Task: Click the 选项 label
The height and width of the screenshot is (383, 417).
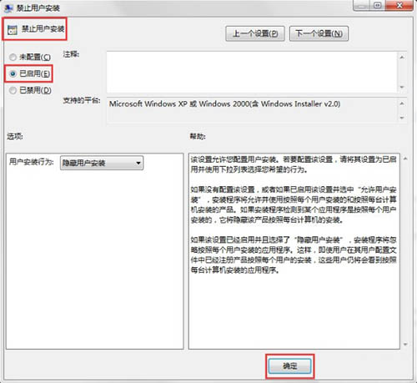Action: pyautogui.click(x=15, y=136)
